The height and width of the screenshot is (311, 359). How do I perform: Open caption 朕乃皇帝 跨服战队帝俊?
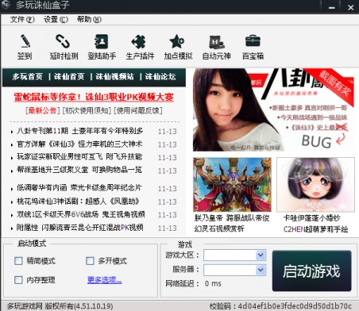tap(232, 218)
